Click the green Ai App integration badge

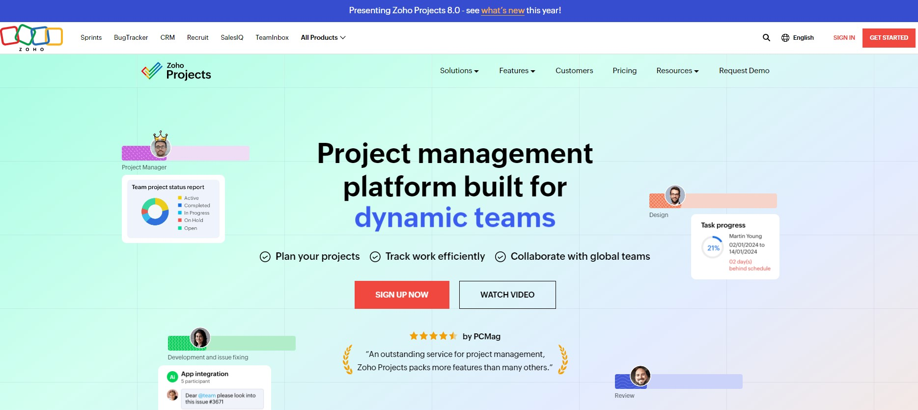click(x=172, y=377)
